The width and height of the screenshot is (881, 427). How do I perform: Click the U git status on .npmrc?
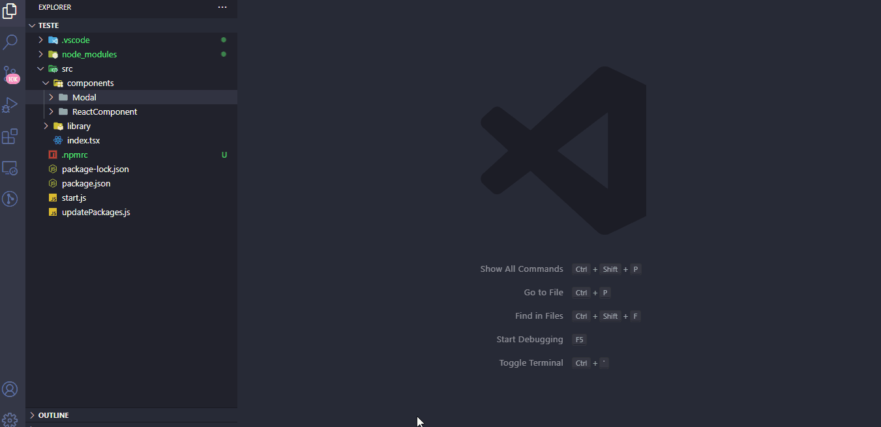[224, 155]
